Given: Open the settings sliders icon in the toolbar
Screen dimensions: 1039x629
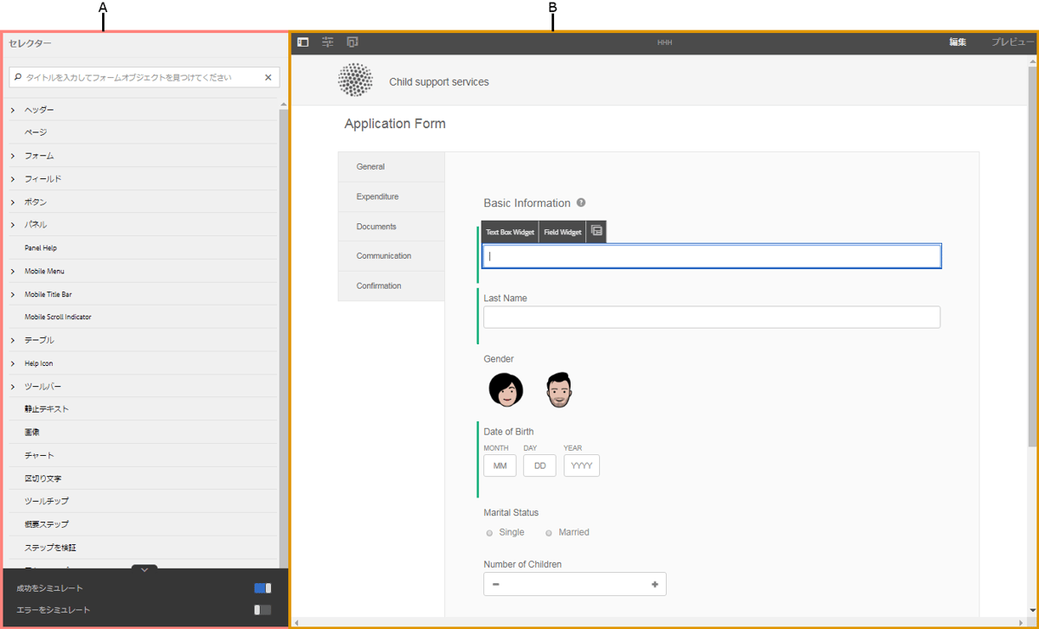Looking at the screenshot, I should tap(327, 42).
